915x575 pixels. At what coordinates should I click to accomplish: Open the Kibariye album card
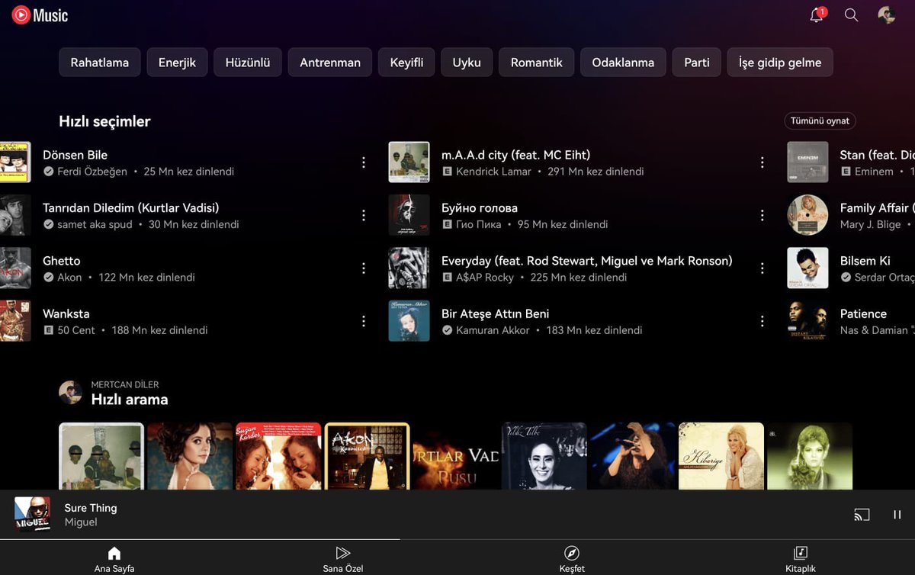pyautogui.click(x=721, y=456)
